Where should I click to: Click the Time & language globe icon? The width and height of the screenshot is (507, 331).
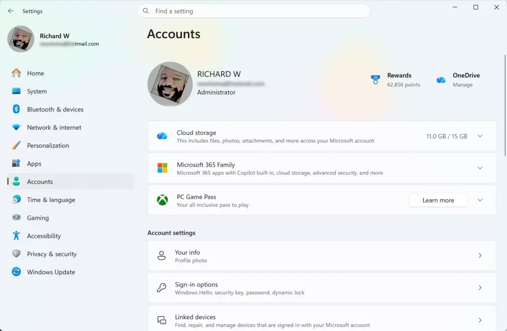point(16,199)
